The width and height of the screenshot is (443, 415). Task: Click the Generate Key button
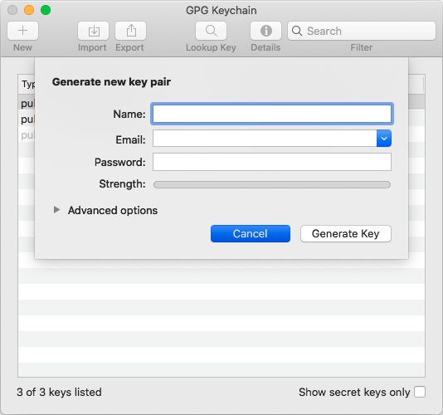(x=346, y=233)
